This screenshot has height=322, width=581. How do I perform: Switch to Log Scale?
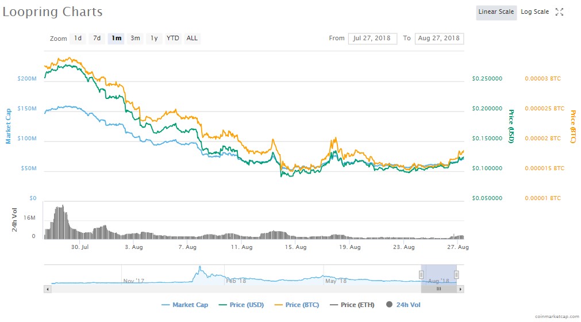[534, 12]
